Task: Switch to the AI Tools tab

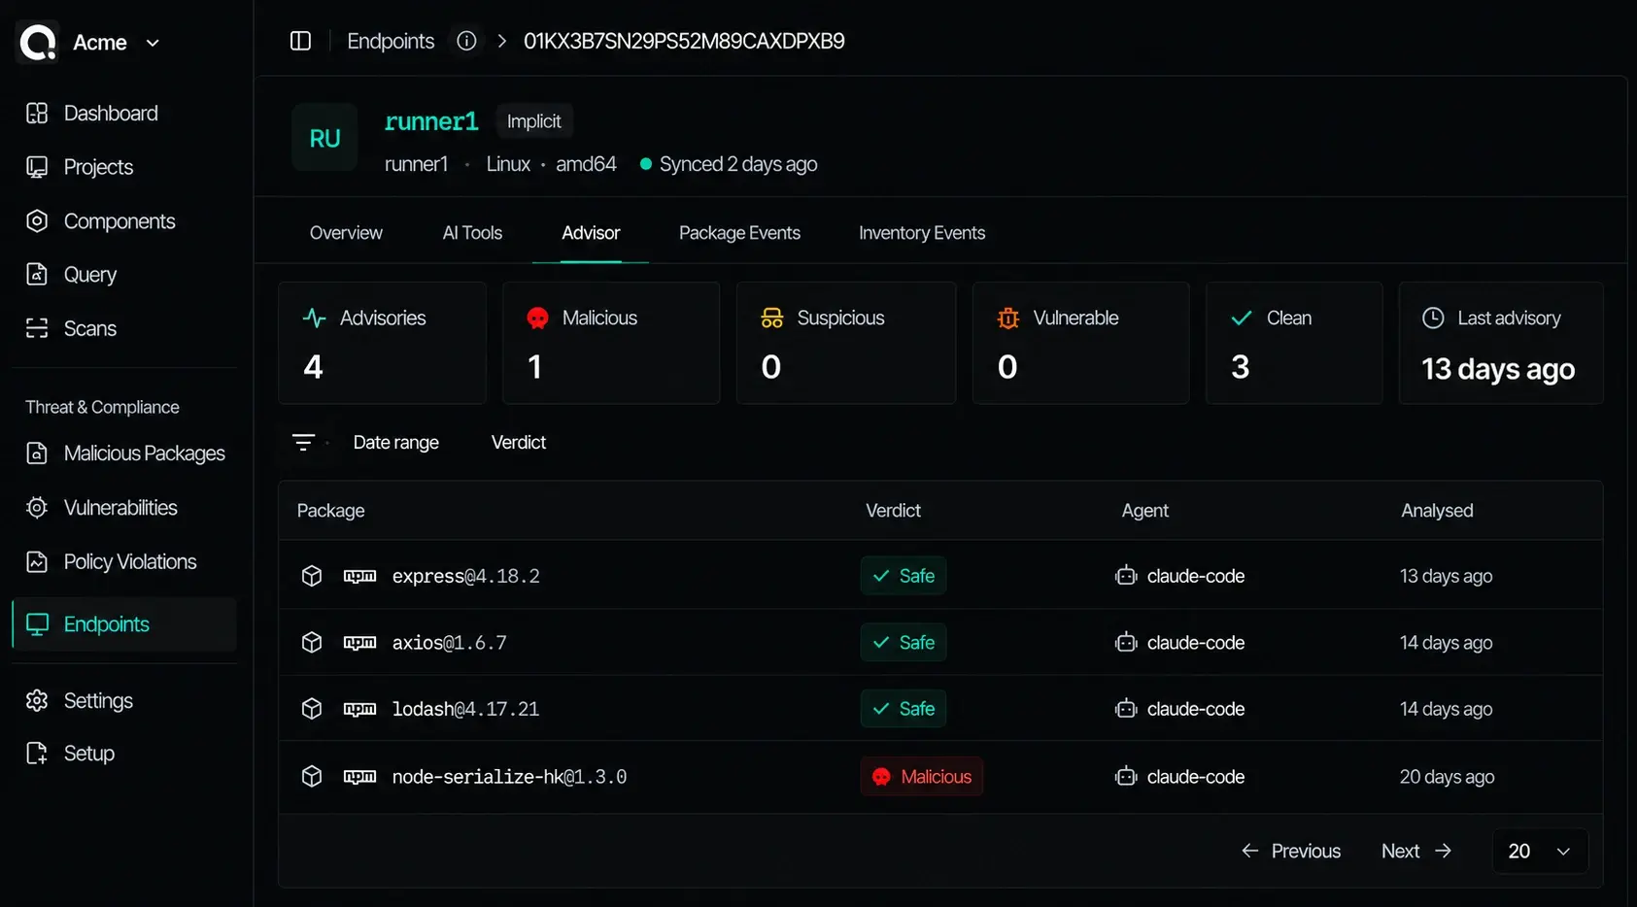Action: [x=472, y=233]
